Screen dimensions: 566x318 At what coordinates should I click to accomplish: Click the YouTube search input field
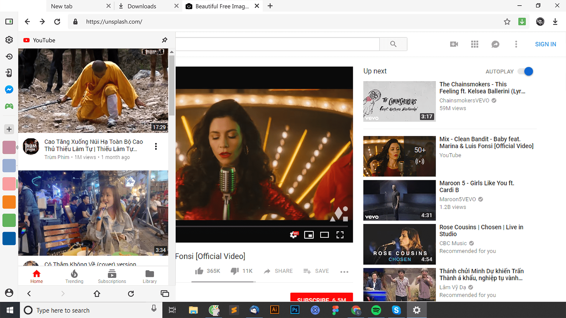point(277,44)
